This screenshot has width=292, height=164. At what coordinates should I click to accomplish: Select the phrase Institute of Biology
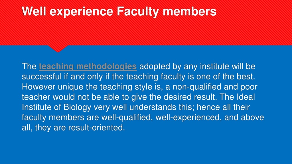57,107
